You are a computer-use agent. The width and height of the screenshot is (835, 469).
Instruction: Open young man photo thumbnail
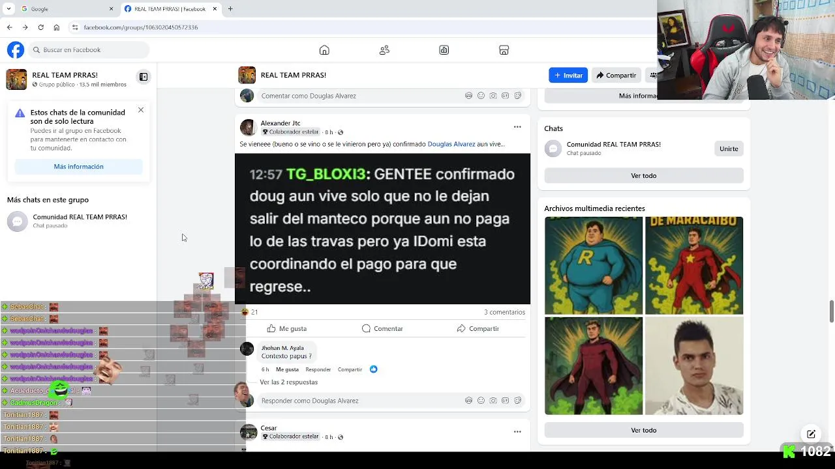pyautogui.click(x=694, y=366)
